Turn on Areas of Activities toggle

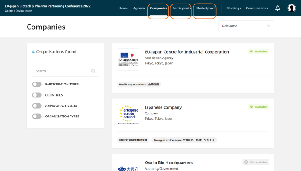37,106
